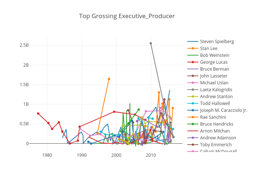Hide the Todd Hallowell series
Viewport: 254px width, 181px height.
click(209, 103)
